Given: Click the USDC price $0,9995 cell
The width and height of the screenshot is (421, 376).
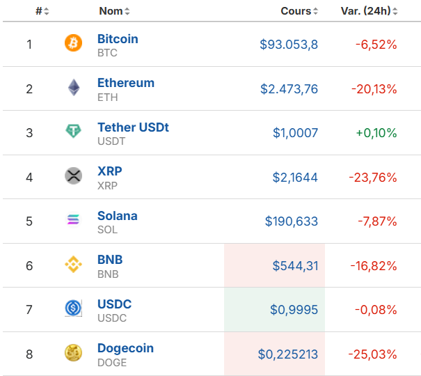Looking at the screenshot, I should (274, 309).
